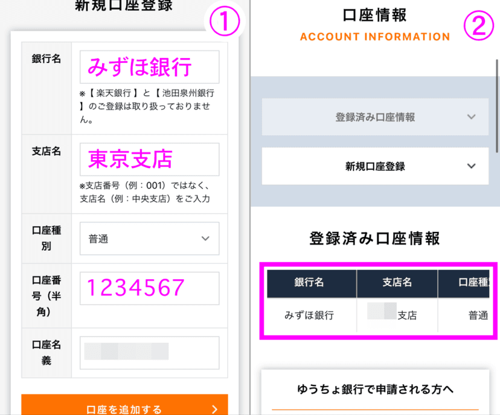
Task: Click the 口座番号 field with 1234567
Action: pos(149,288)
